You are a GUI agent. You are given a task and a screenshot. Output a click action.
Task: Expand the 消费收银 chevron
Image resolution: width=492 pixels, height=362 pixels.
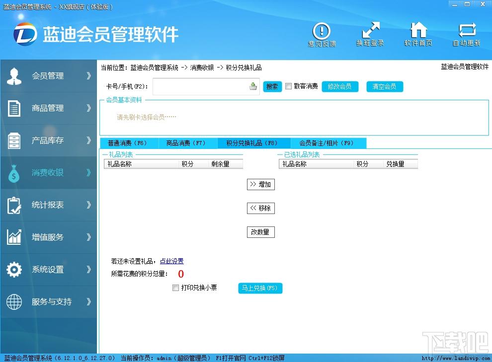(89, 172)
